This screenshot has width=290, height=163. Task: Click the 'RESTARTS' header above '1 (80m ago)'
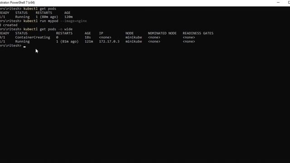click(x=44, y=13)
